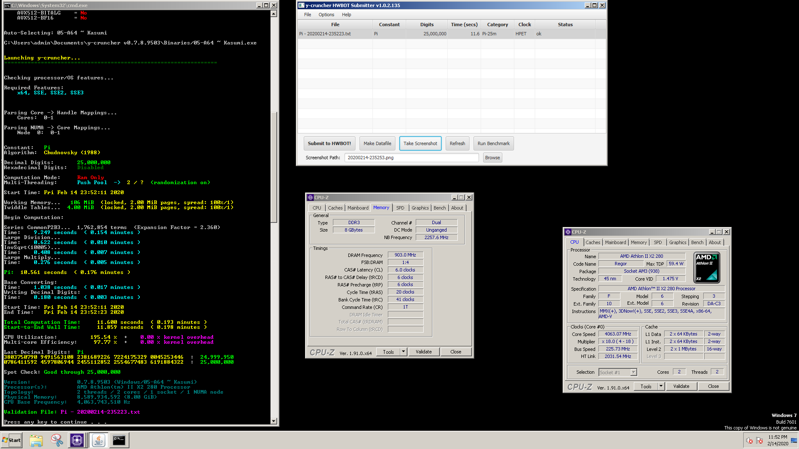Click Tools button in CPU-Z CPU window
799x449 pixels.
pos(646,386)
